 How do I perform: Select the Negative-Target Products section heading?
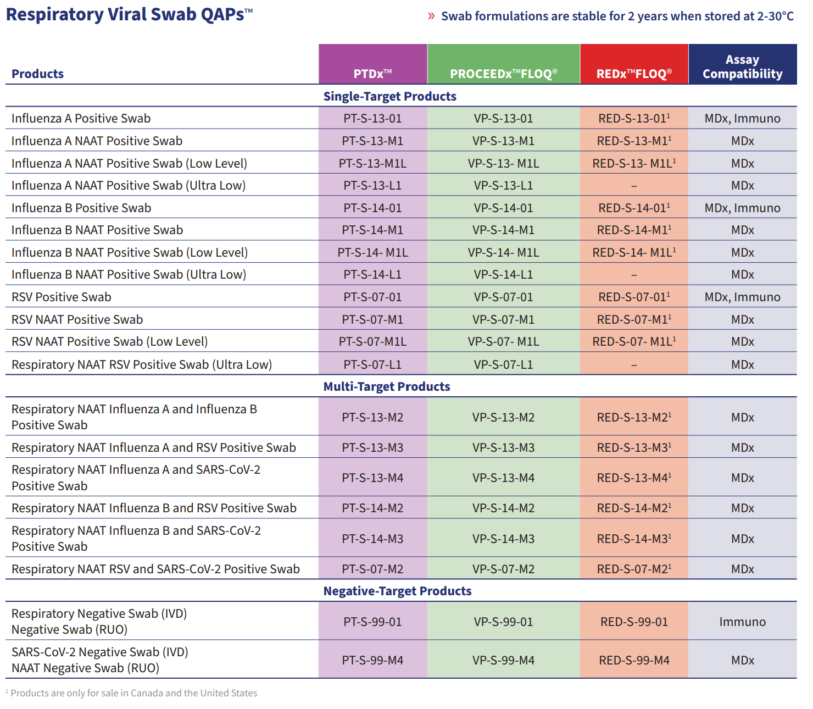pos(398,591)
